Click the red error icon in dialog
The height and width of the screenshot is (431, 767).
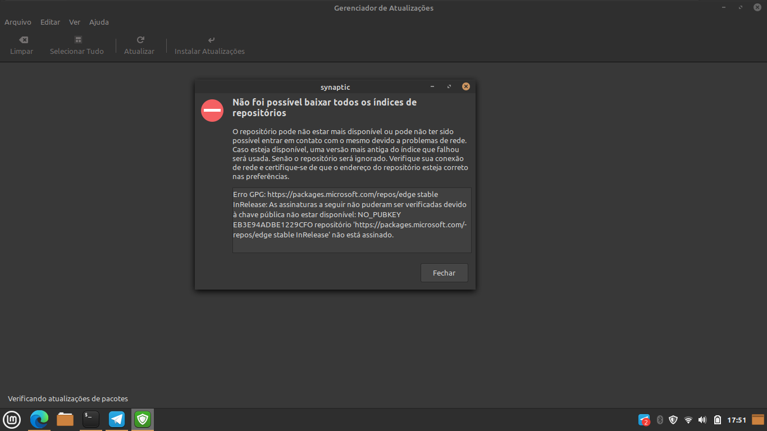212,110
